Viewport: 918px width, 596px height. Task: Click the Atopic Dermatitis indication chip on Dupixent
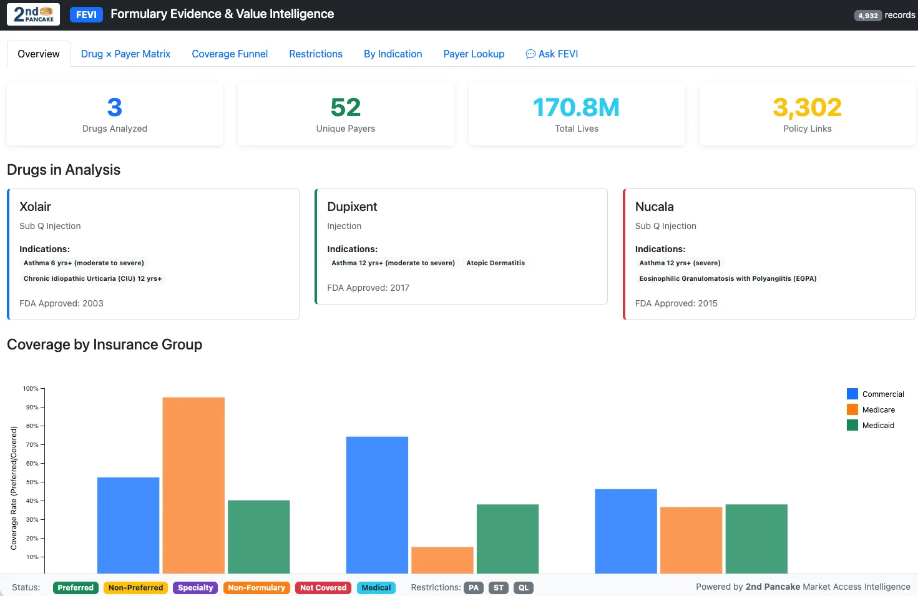(x=496, y=263)
